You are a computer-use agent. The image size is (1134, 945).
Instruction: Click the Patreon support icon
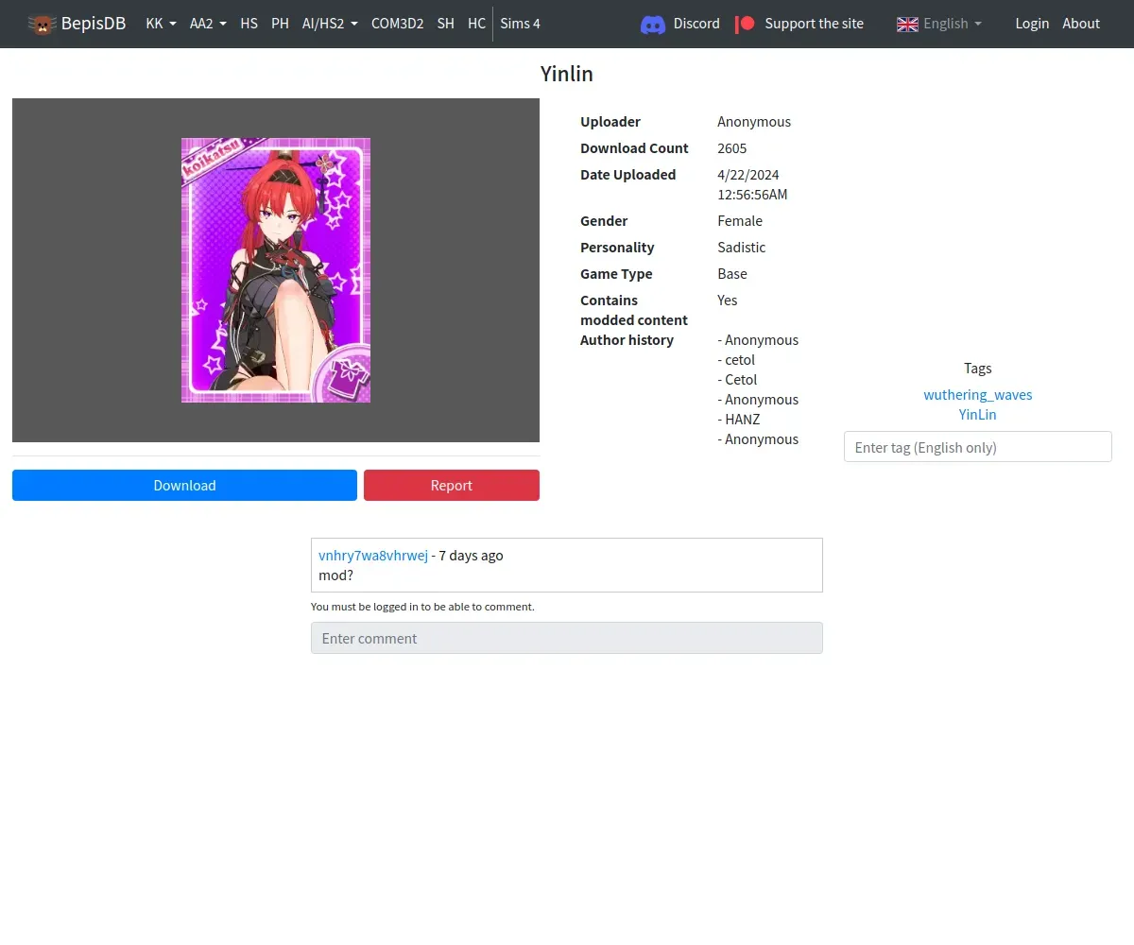tap(745, 24)
